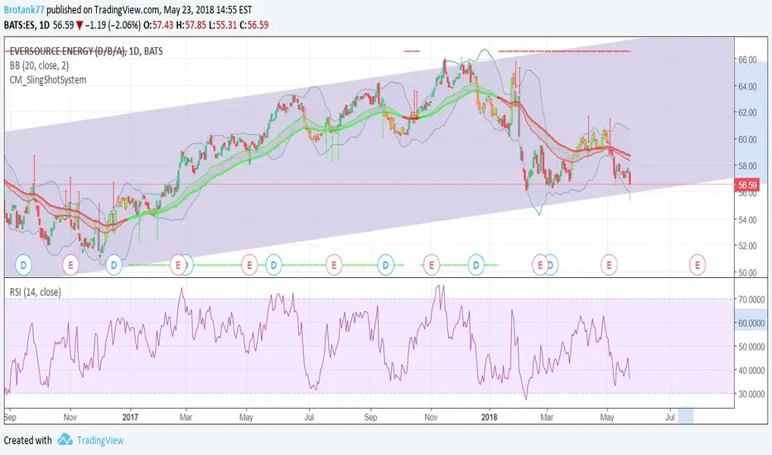772x455 pixels.
Task: Click the C:56.59 close value in header
Action: (254, 25)
